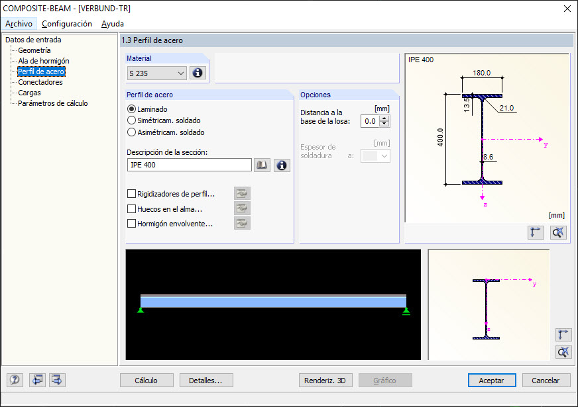Select Parámetros de cálculo in the tree
The height and width of the screenshot is (407, 578).
point(53,103)
